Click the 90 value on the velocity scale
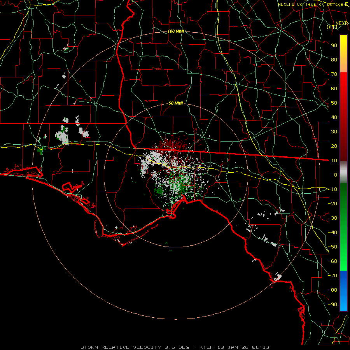Screen dimensions: 350x350 [x=334, y=45]
